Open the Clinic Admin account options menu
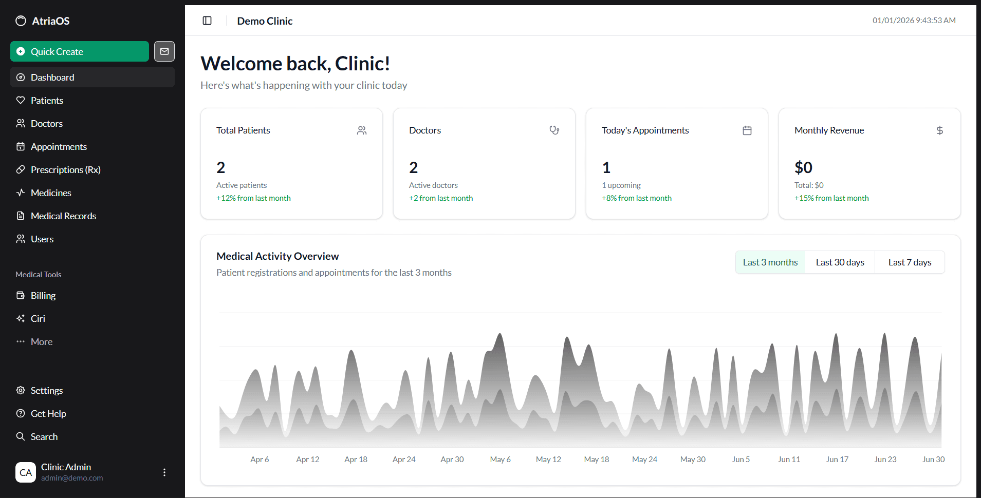 click(164, 472)
